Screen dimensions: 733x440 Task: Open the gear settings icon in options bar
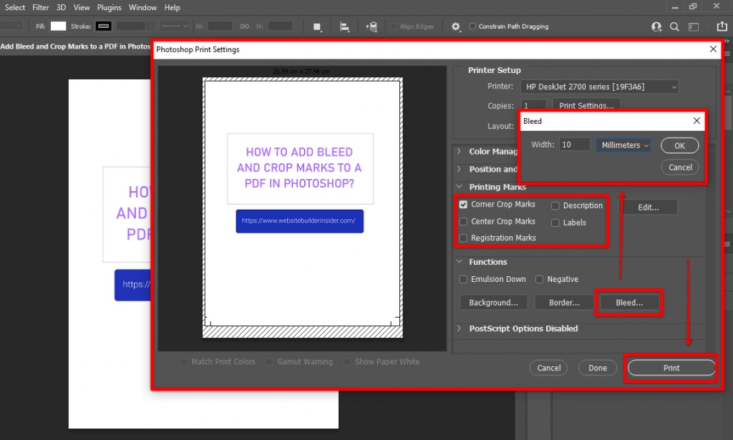(x=456, y=26)
